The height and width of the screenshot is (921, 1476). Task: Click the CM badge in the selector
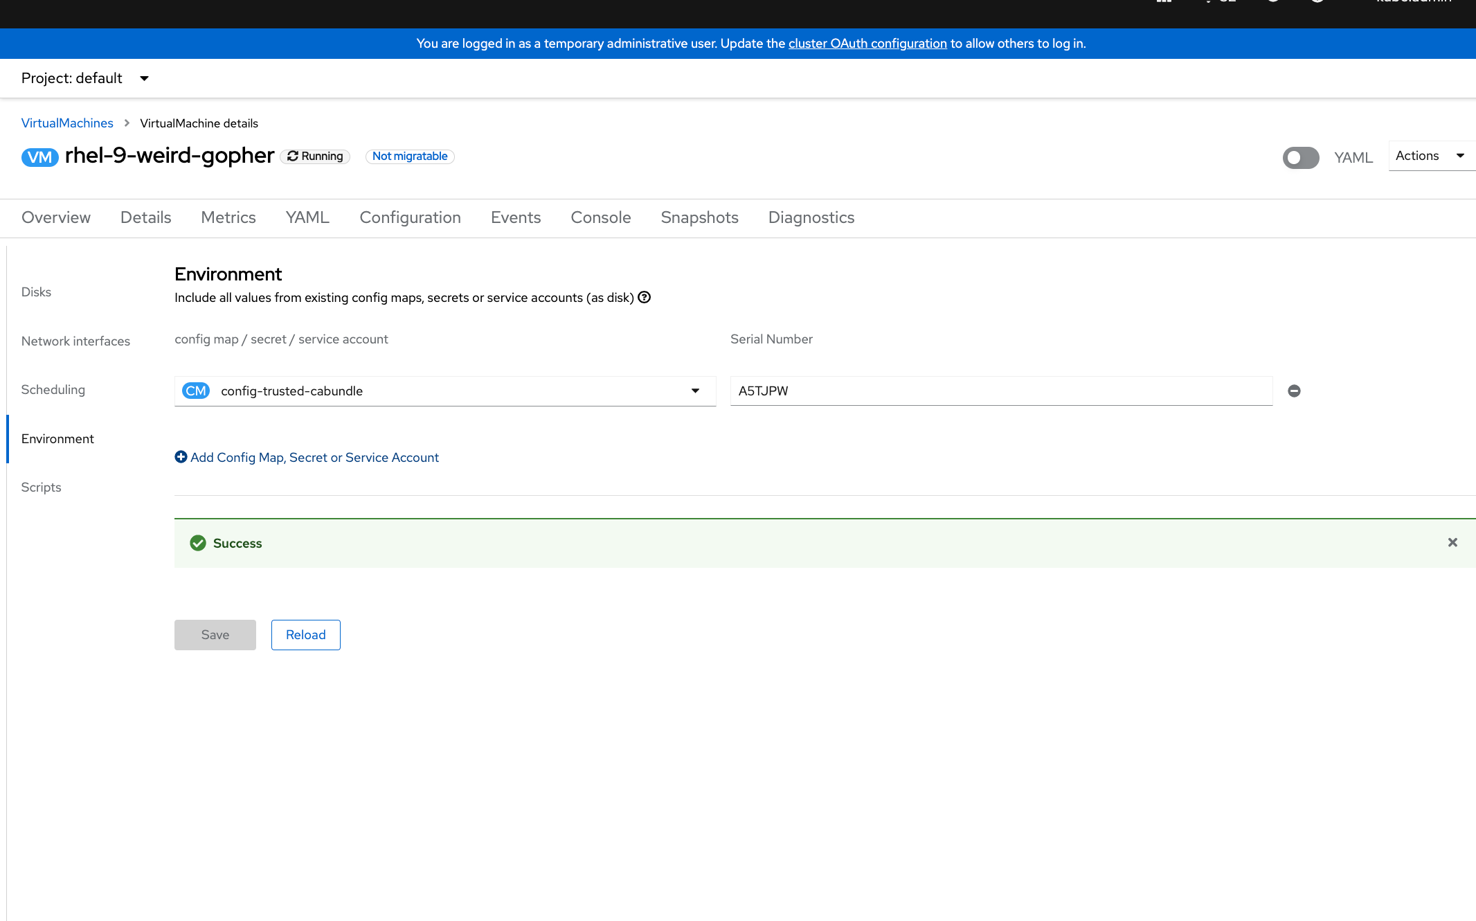(196, 391)
